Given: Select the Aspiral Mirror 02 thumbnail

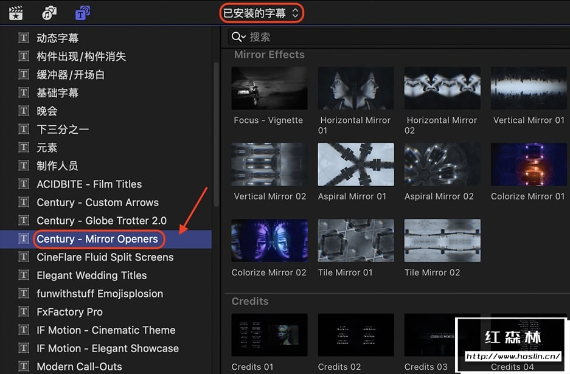Looking at the screenshot, I should (x=442, y=164).
